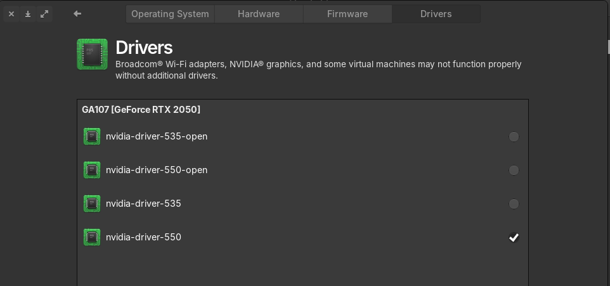610x286 pixels.
Task: Click the Drivers page title
Action: point(144,48)
